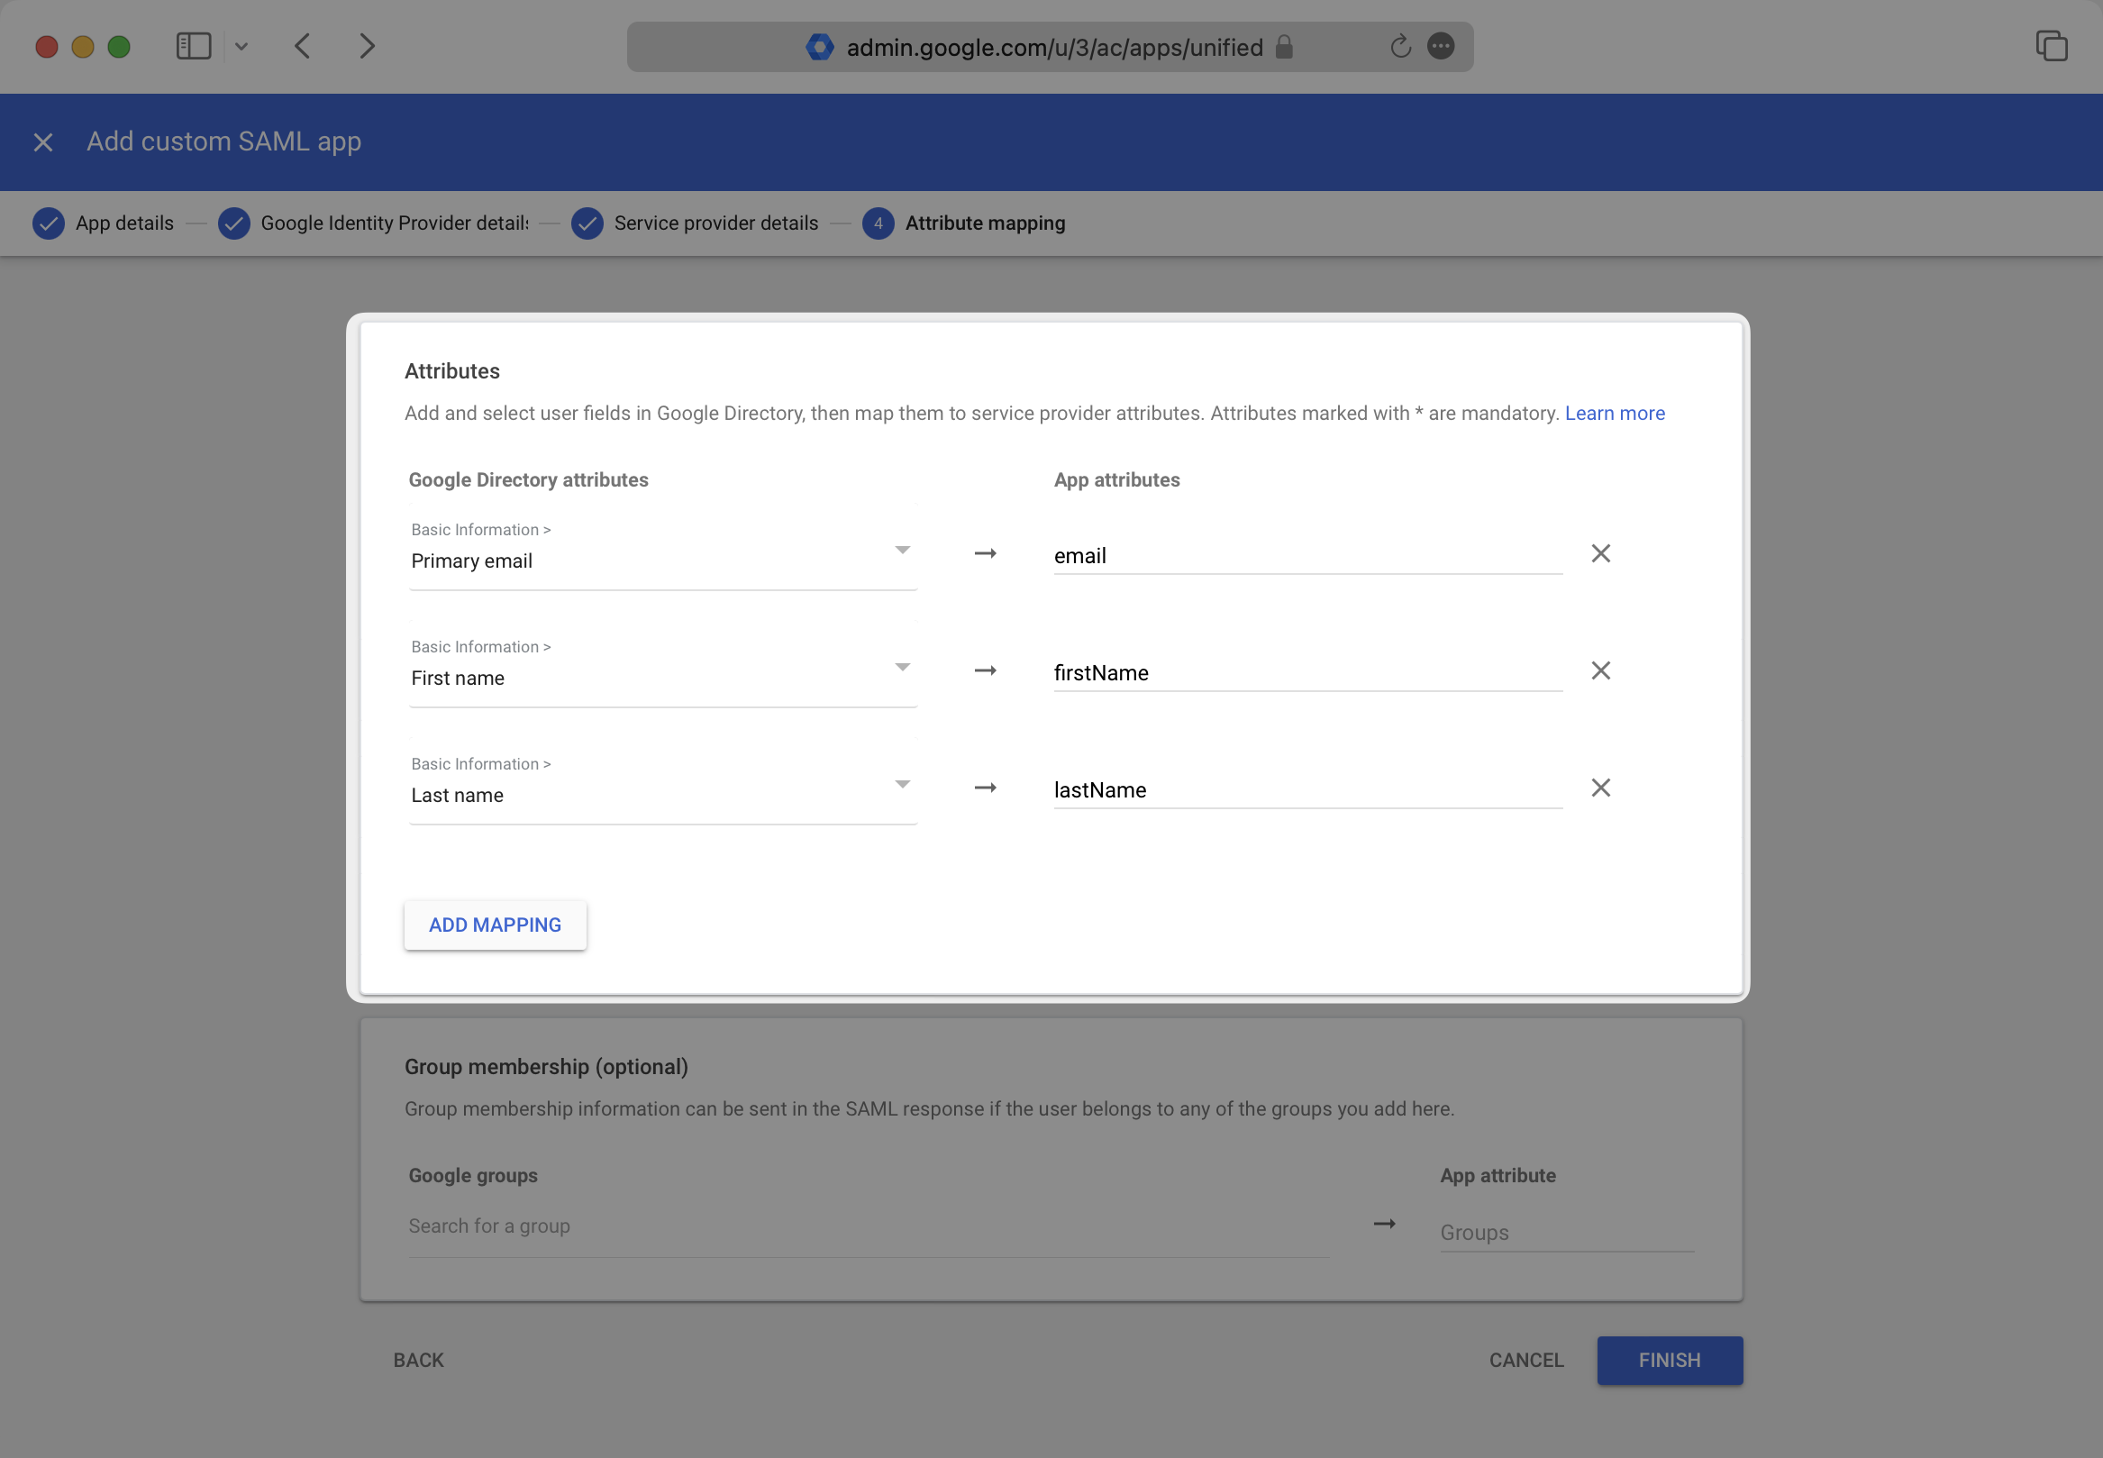
Task: Click the Service provider details step checkmark
Action: click(587, 223)
